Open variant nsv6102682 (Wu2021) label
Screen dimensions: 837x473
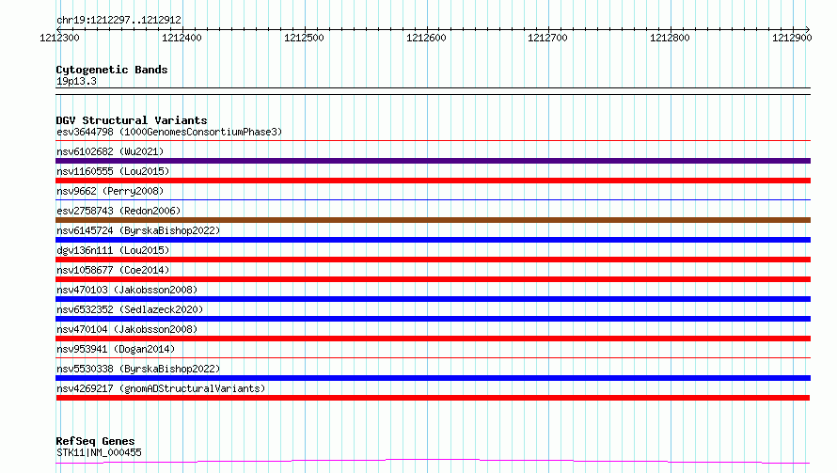(110, 151)
